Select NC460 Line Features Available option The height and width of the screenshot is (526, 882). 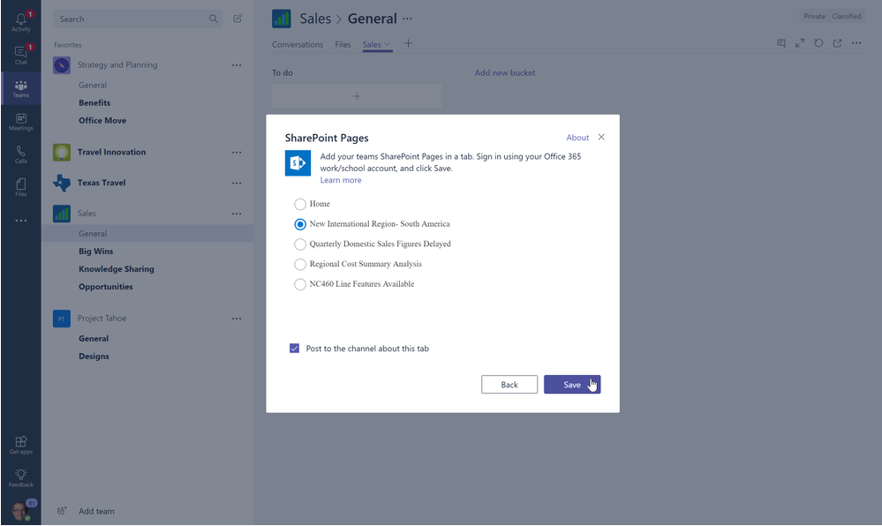tap(300, 284)
